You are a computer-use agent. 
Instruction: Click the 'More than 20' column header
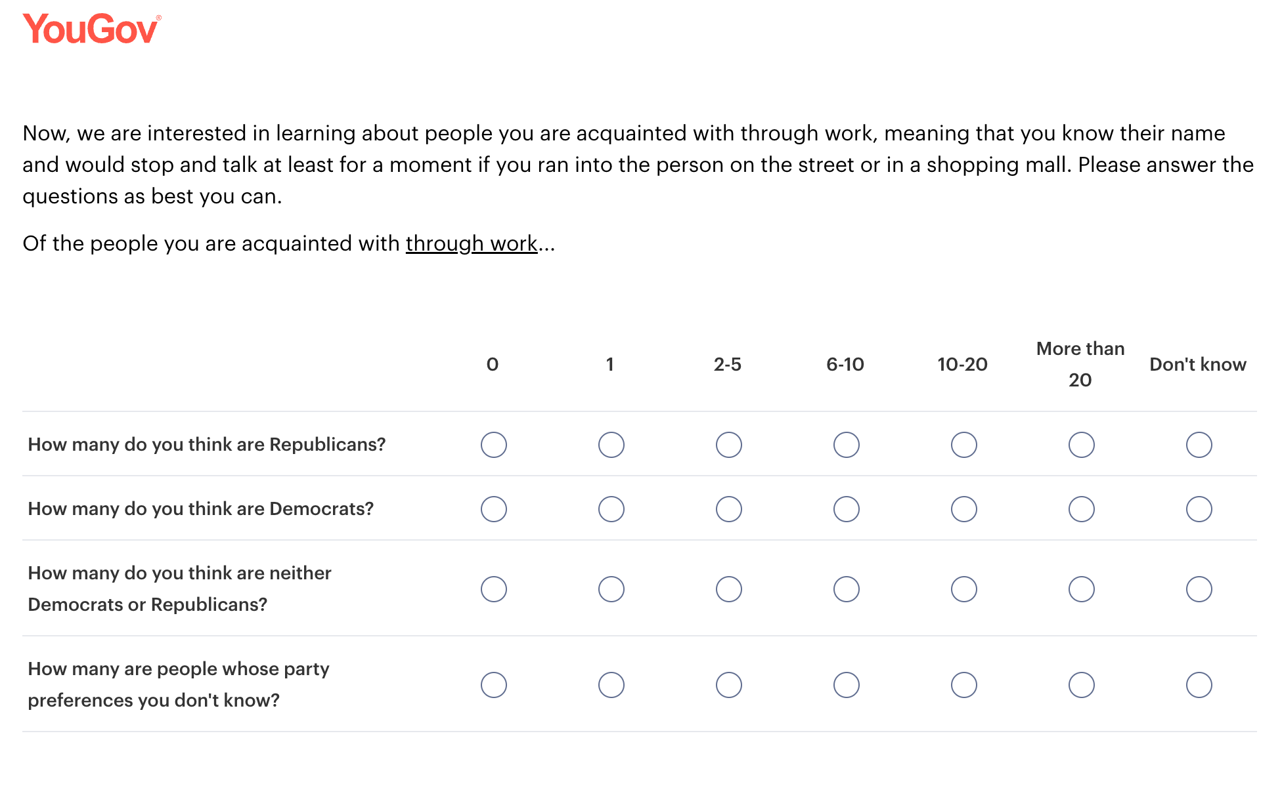tap(1080, 364)
